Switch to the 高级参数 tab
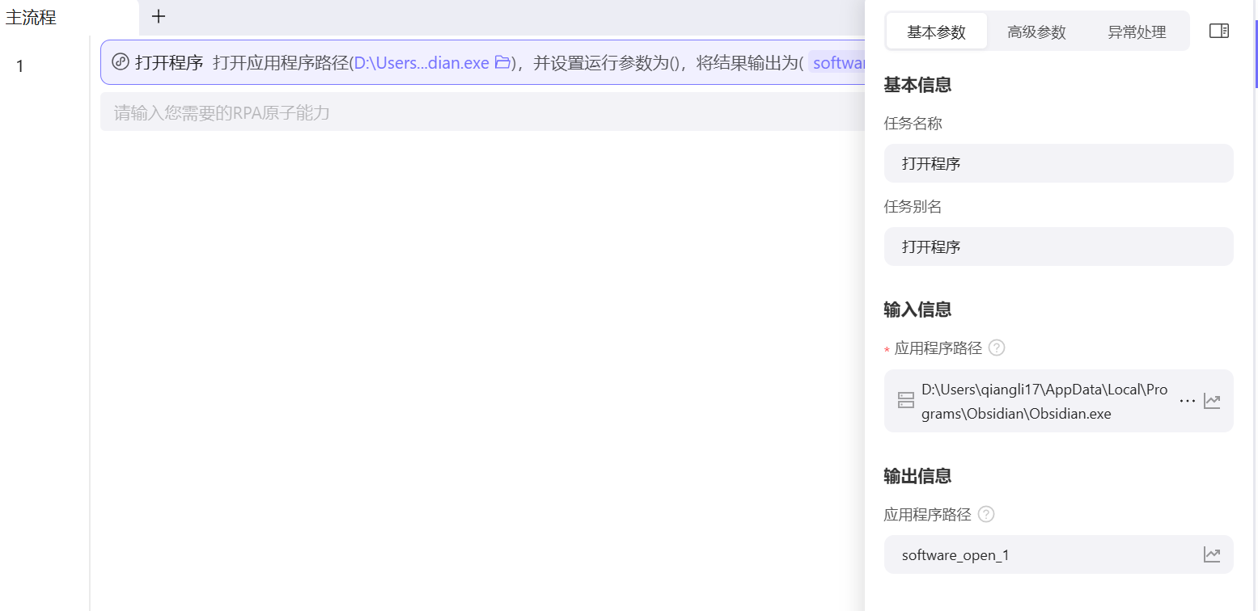Viewport: 1258px width, 611px height. tap(1036, 31)
